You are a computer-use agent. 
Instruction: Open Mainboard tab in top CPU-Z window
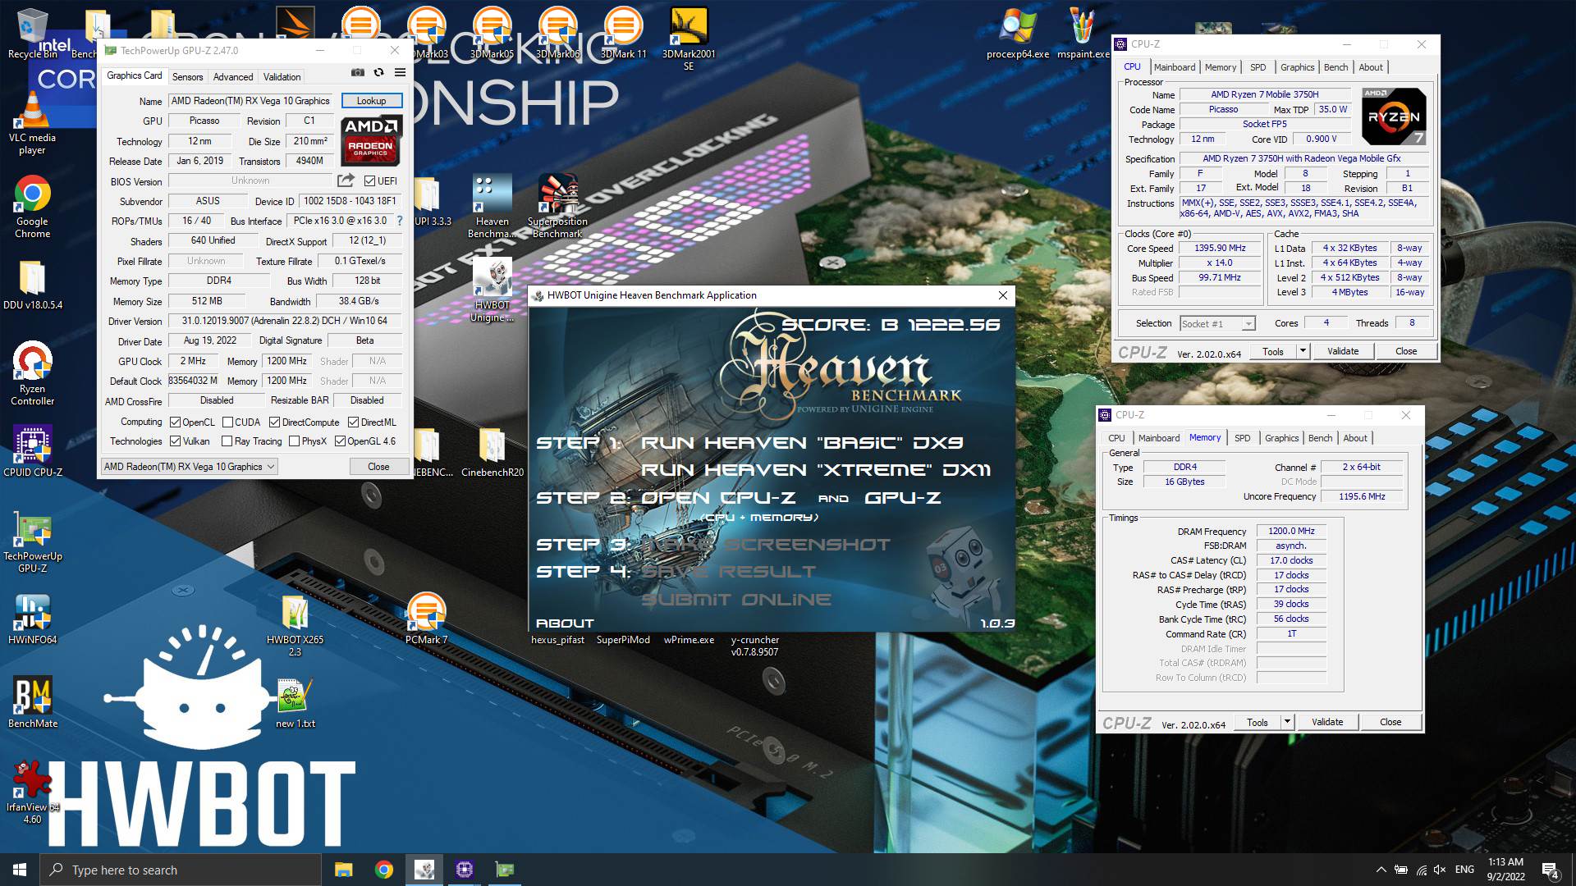pos(1175,67)
